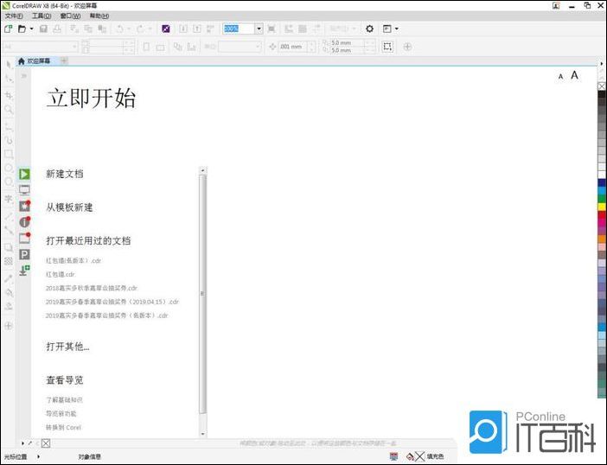Click the 了解基础知识 tour link

(x=64, y=399)
